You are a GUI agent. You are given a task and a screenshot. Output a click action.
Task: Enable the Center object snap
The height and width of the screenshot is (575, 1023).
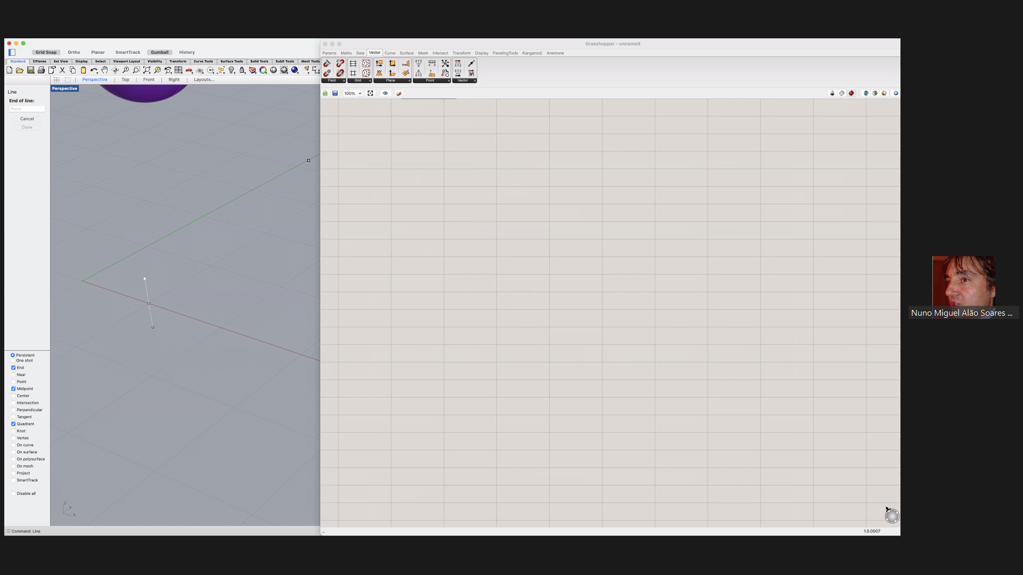[x=13, y=396]
